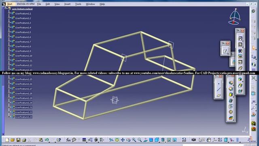This screenshot has height=146, width=259.
Task: Toggle Swap Visible Space
Action: (174, 140)
